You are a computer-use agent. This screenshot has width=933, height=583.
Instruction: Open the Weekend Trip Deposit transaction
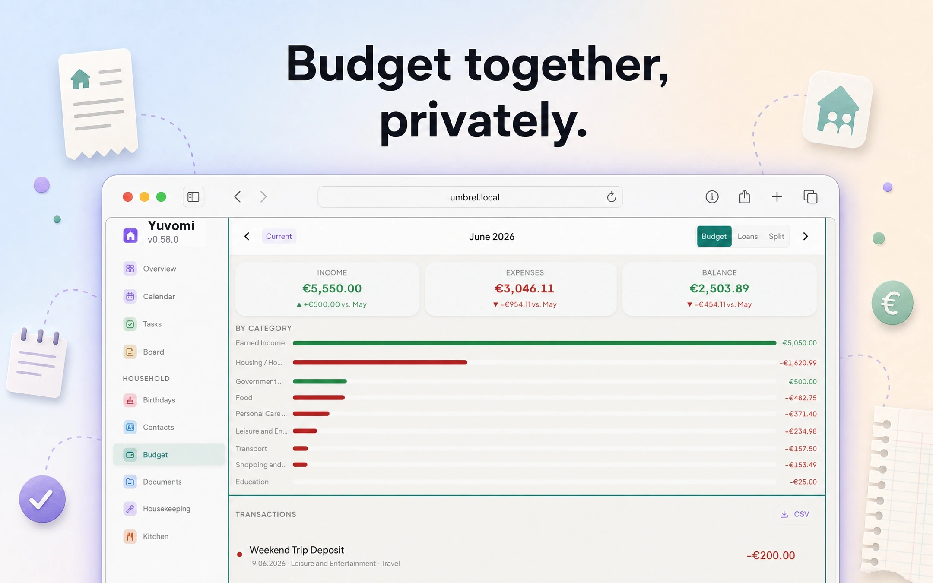(x=526, y=556)
